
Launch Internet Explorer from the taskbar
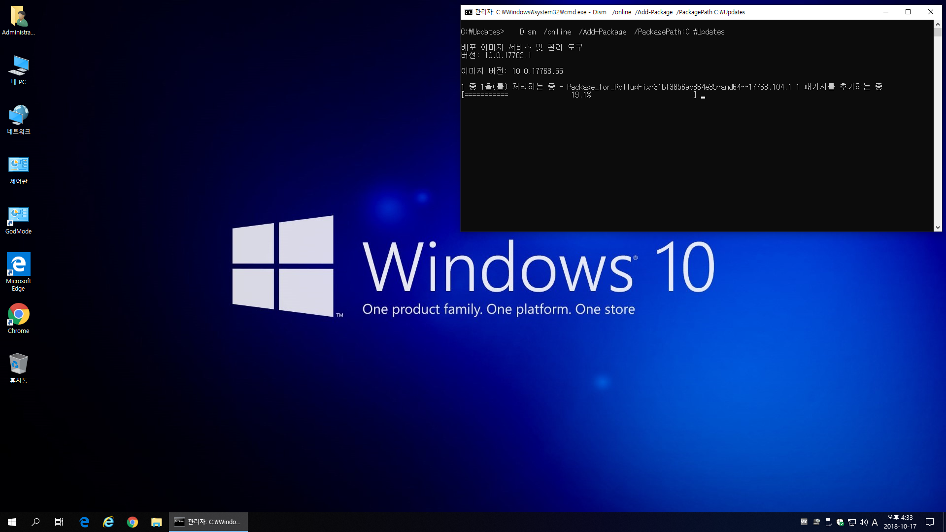pos(108,522)
